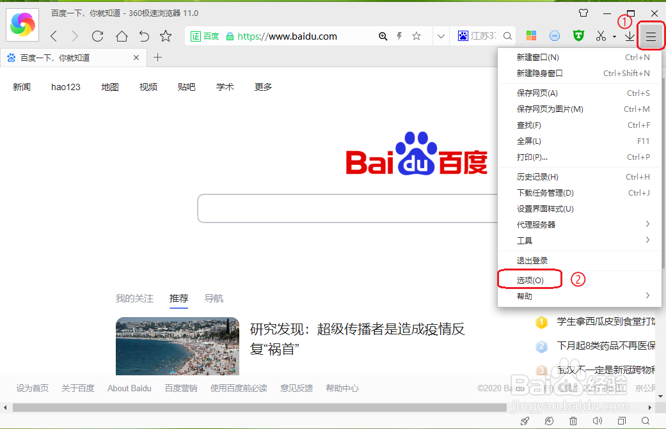Open the 地图 link
This screenshot has height=429, width=666.
tap(110, 87)
